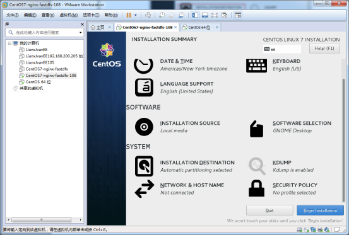Click the hard disk status bar icon

tap(299, 230)
